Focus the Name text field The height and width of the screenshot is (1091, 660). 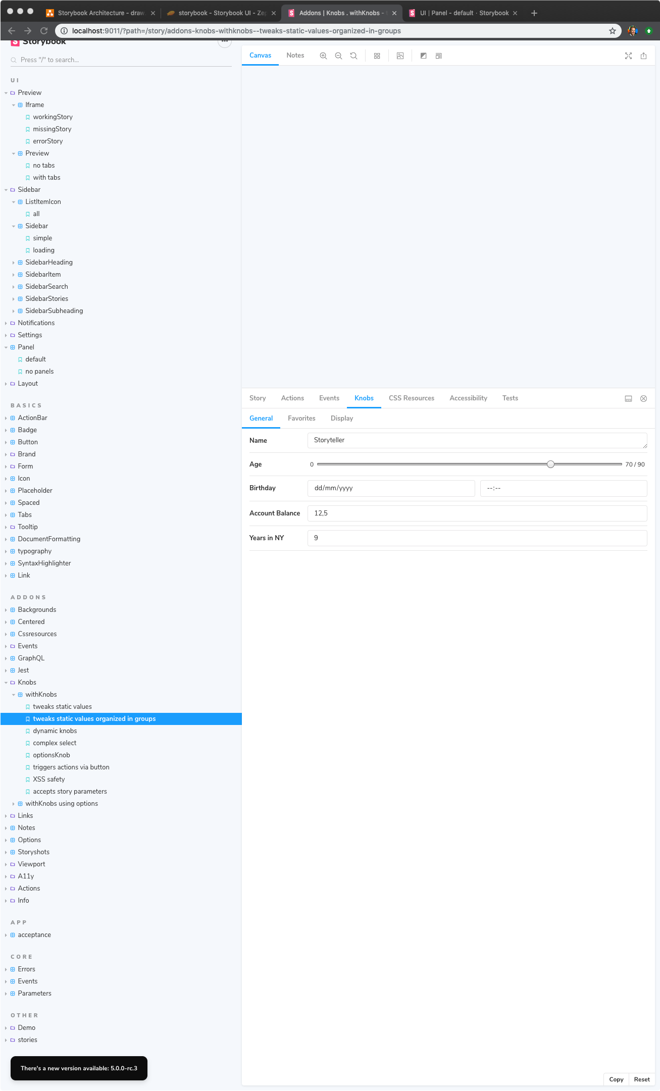[x=477, y=440]
